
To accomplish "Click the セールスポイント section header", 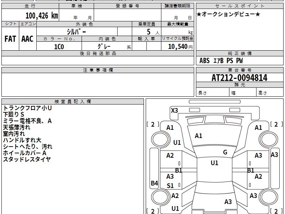I will pos(239,6).
